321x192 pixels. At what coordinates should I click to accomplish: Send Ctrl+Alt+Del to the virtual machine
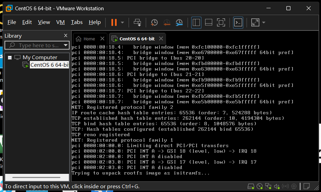point(138,23)
